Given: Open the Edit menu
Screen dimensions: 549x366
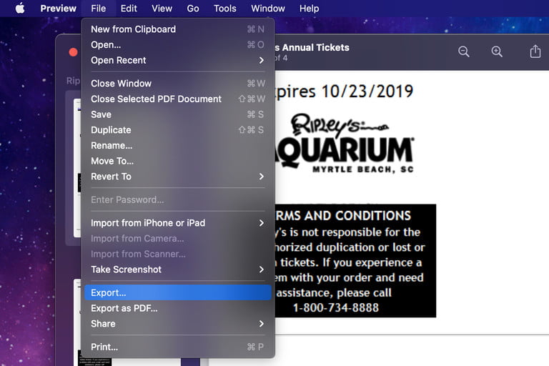Looking at the screenshot, I should click(x=129, y=9).
